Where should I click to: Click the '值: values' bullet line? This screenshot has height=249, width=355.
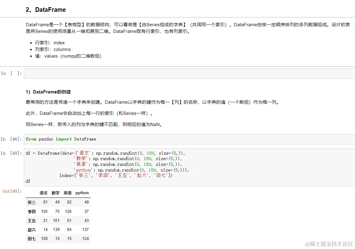pyautogui.click(x=68, y=56)
